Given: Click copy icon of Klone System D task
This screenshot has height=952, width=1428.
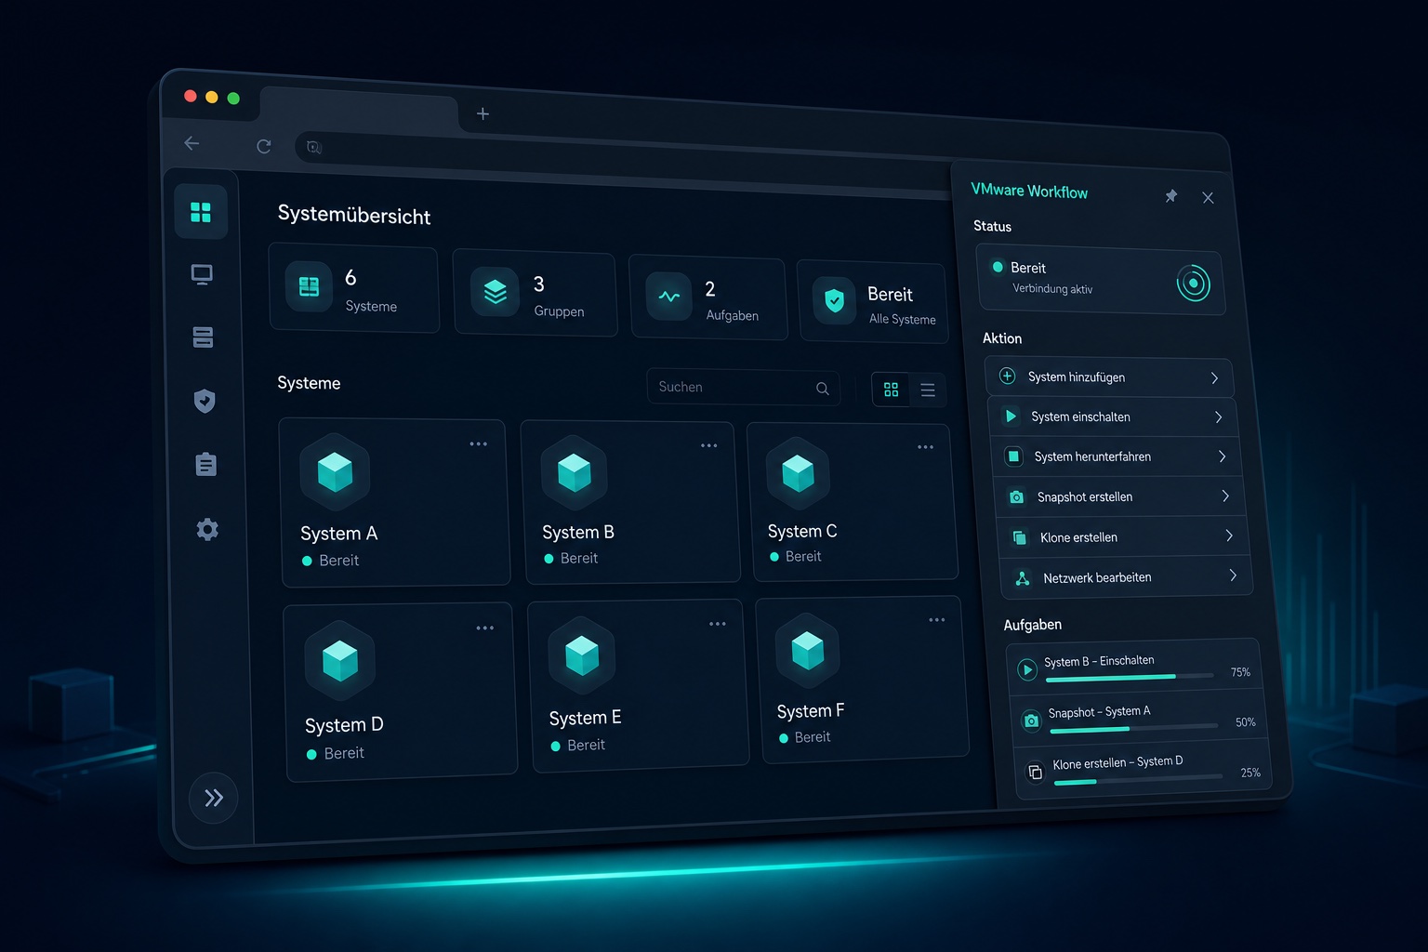Looking at the screenshot, I should [x=1035, y=772].
